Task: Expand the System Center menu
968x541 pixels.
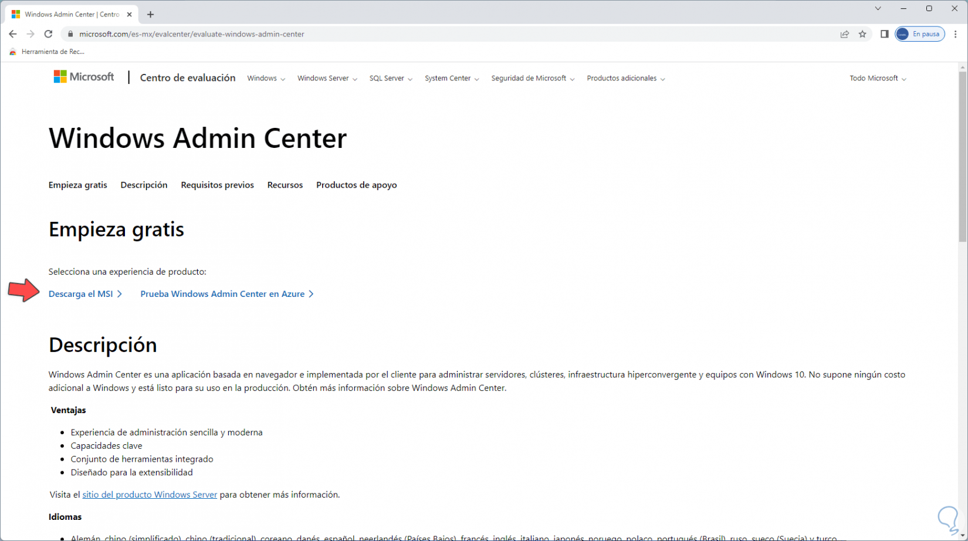Action: pos(452,78)
